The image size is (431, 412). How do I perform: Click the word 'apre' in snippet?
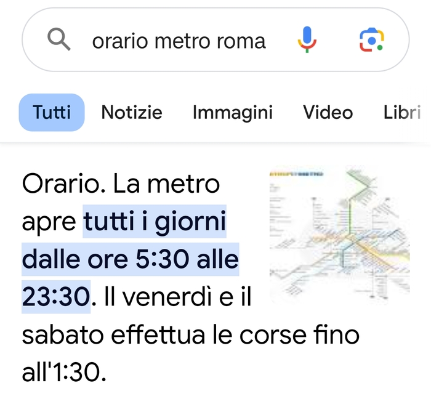49,222
